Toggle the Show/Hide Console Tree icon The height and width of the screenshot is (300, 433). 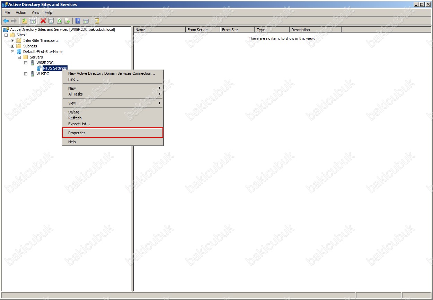pos(33,21)
